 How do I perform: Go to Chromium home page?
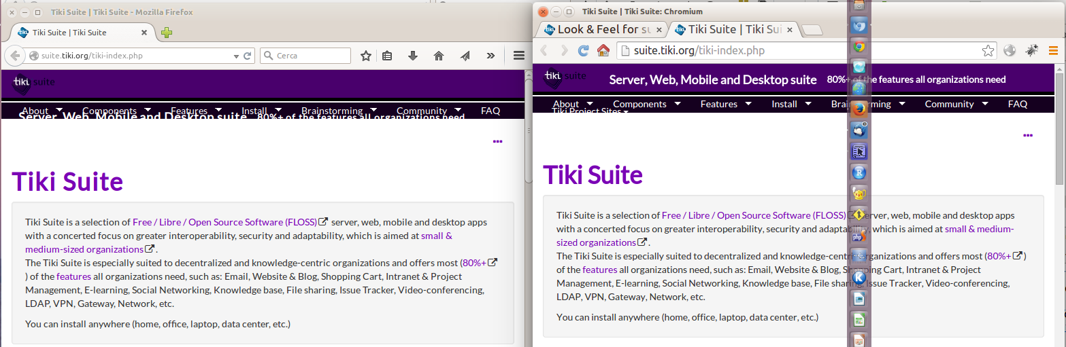point(603,50)
